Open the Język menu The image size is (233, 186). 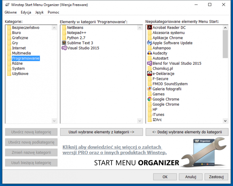(39, 12)
